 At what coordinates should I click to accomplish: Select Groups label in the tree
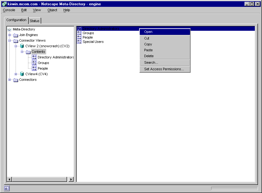43,63
